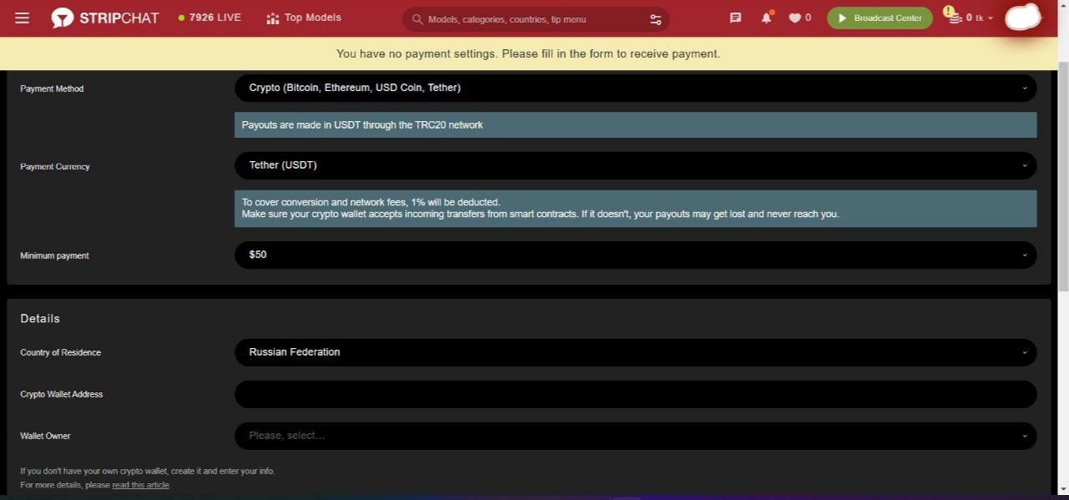Click the Crypto Wallet Address field
Viewport: 1069px width, 500px height.
pyautogui.click(x=635, y=394)
